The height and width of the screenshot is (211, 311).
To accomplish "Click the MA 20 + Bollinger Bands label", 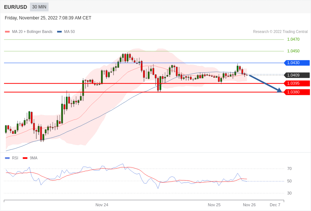I will tap(32, 32).
